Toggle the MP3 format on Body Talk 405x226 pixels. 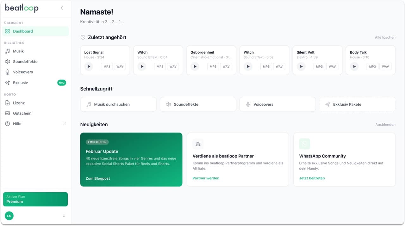point(372,66)
